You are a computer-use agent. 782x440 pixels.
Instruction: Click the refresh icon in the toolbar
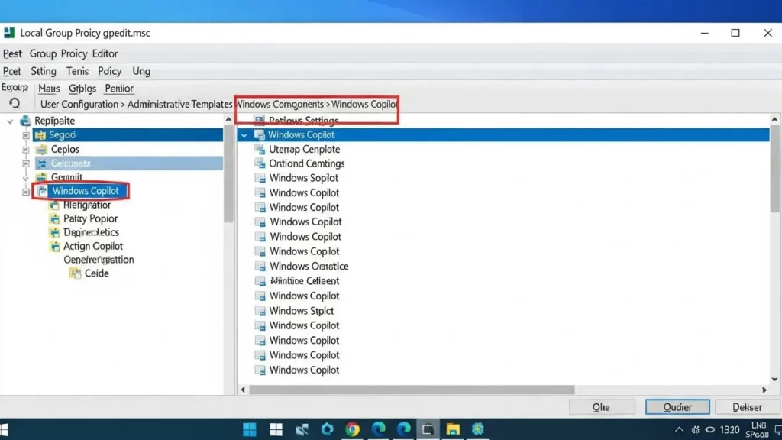[15, 103]
